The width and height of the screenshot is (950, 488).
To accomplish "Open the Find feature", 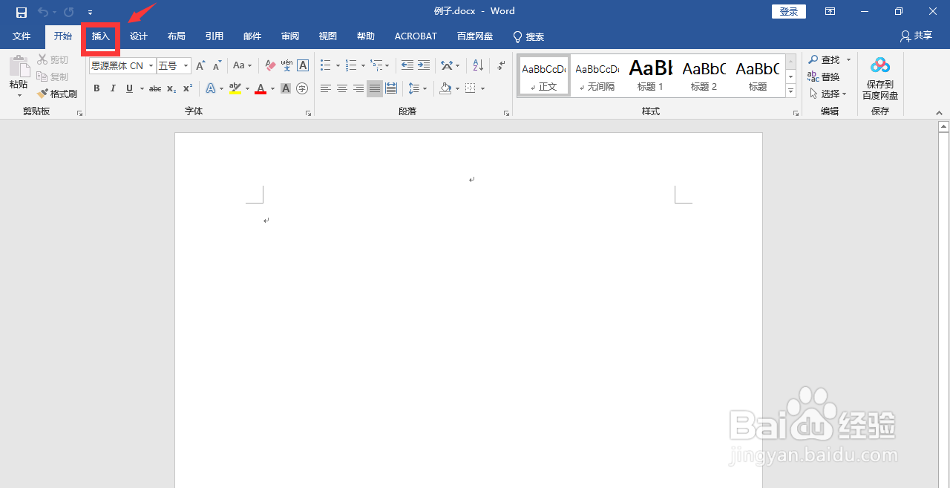I will (x=829, y=59).
